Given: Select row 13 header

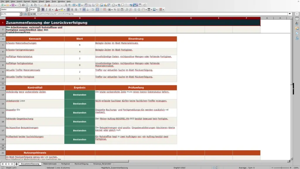Looking at the screenshot, I should pos(3,95).
